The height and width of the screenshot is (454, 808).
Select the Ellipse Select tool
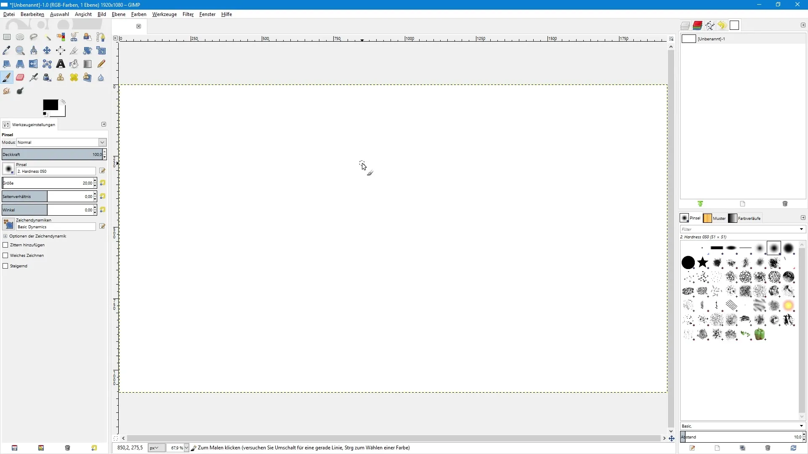(x=20, y=37)
